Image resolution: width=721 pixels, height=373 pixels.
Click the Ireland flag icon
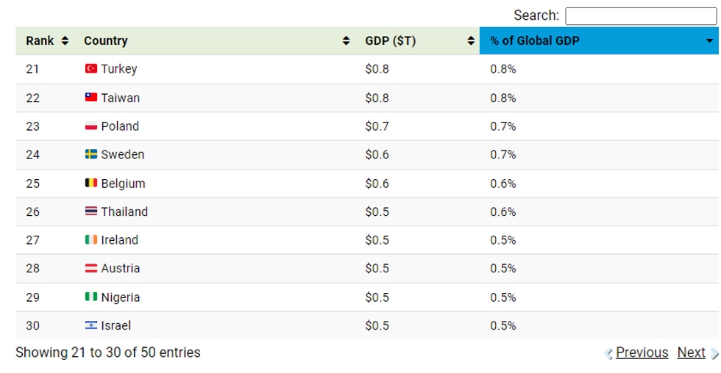(x=91, y=240)
